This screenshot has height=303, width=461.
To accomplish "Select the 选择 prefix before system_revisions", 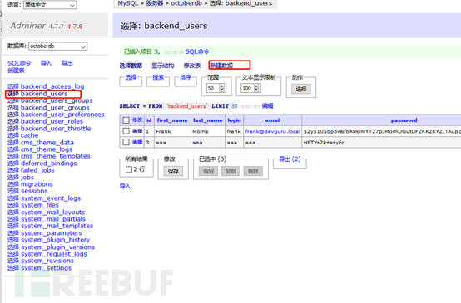I will [x=13, y=261].
